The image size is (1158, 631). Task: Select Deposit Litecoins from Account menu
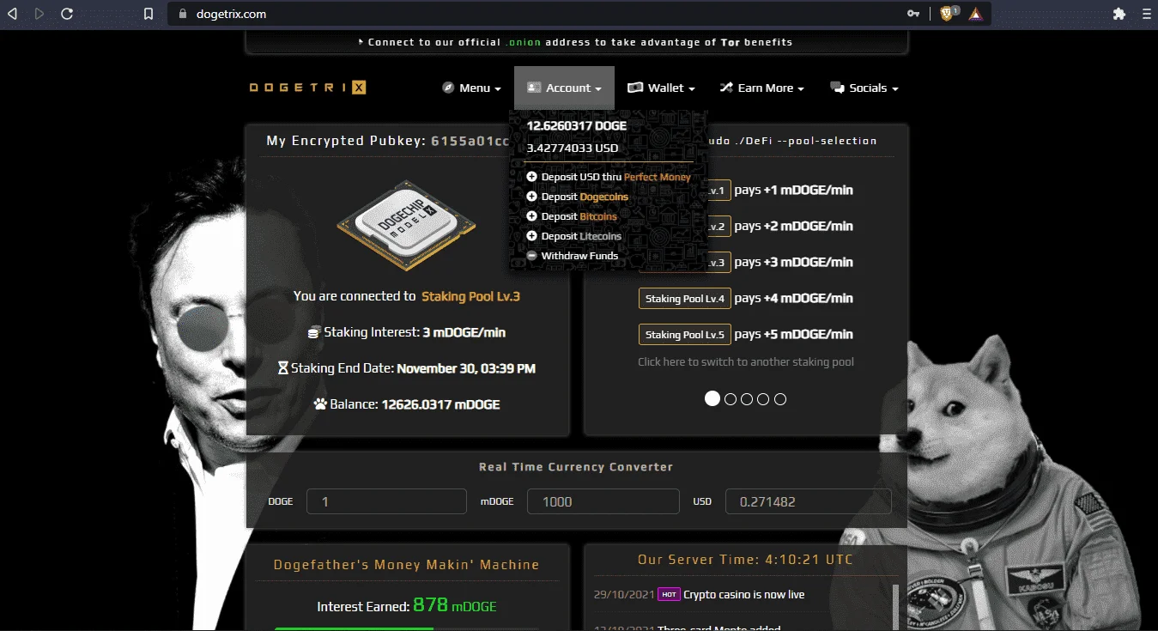click(x=573, y=236)
